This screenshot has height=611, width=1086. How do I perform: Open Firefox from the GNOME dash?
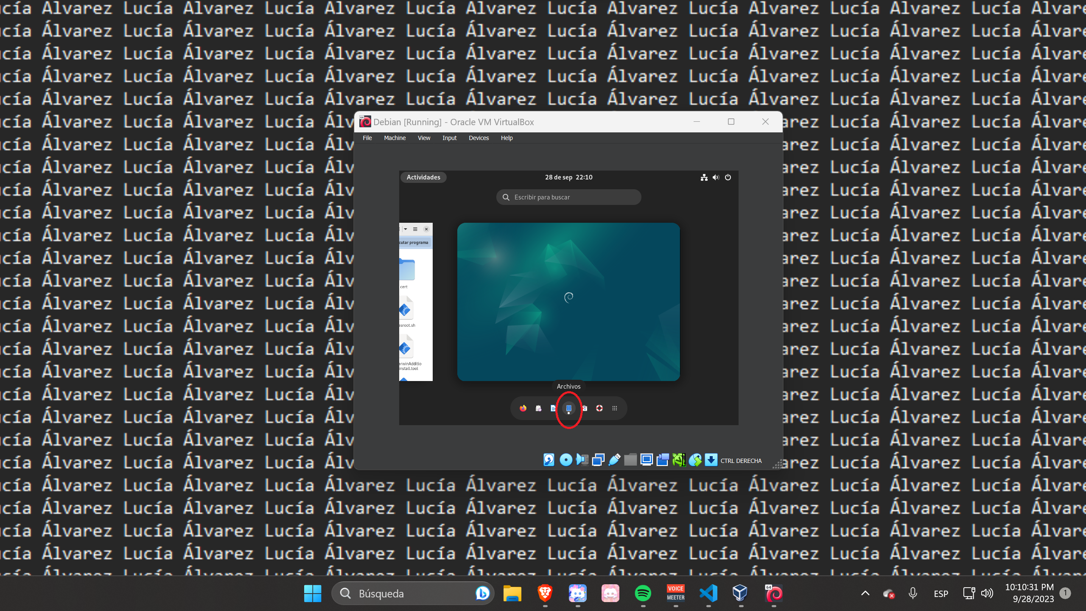click(523, 408)
